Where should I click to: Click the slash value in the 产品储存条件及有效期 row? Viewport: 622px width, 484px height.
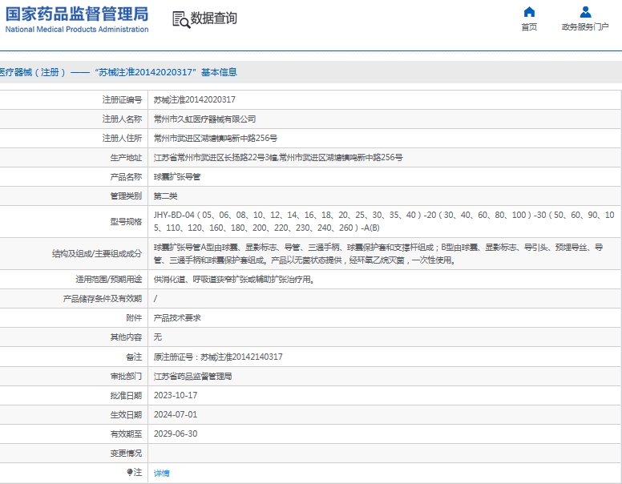155,298
